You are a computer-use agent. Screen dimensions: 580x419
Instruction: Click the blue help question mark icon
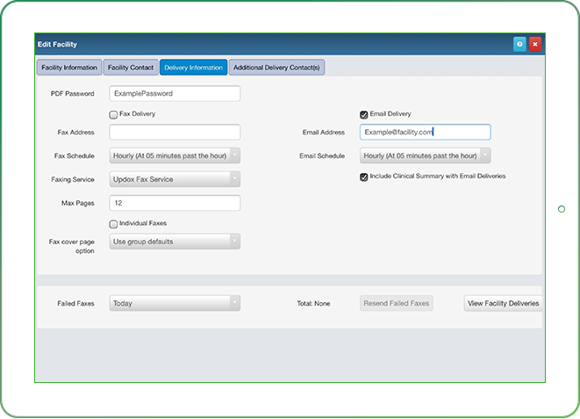519,44
